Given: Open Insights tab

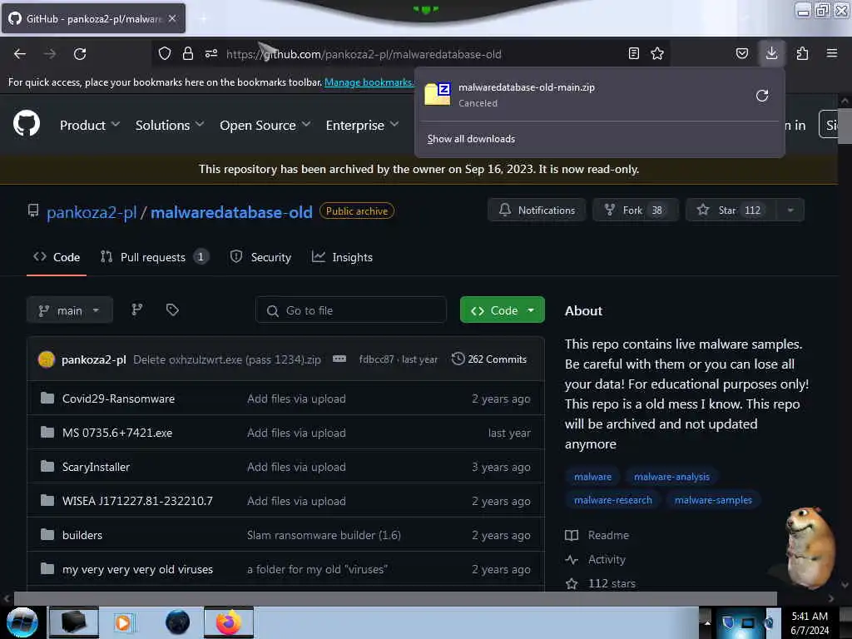Looking at the screenshot, I should (x=342, y=257).
